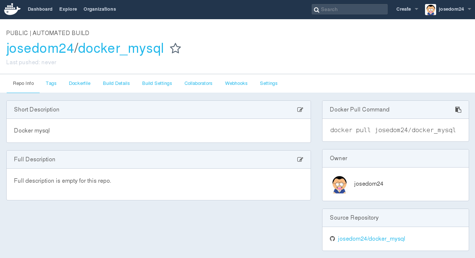
Task: Switch to the Tags tab
Action: [51, 83]
